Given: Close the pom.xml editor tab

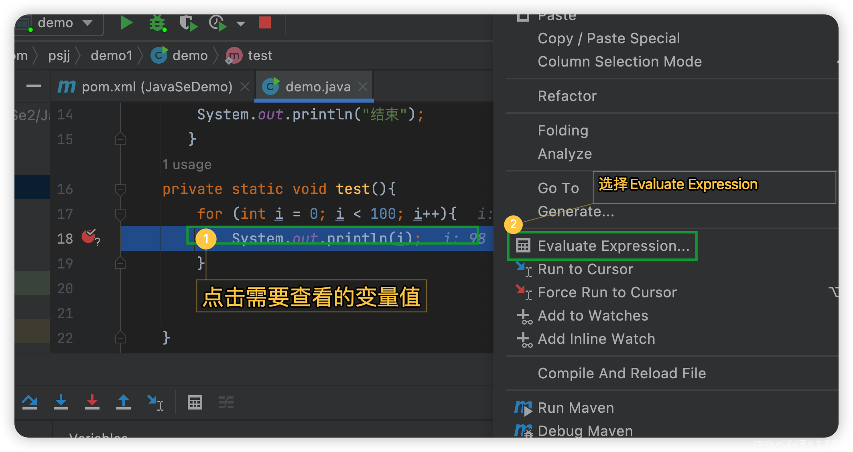Looking at the screenshot, I should (245, 87).
